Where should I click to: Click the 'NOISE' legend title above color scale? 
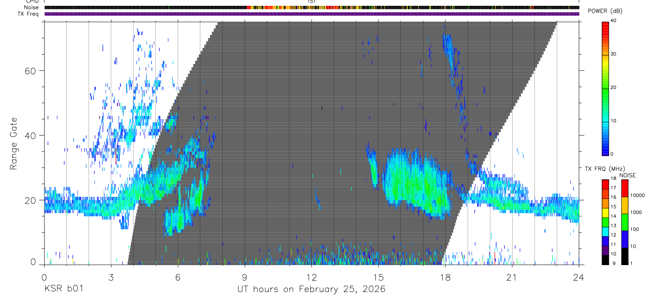click(x=627, y=175)
